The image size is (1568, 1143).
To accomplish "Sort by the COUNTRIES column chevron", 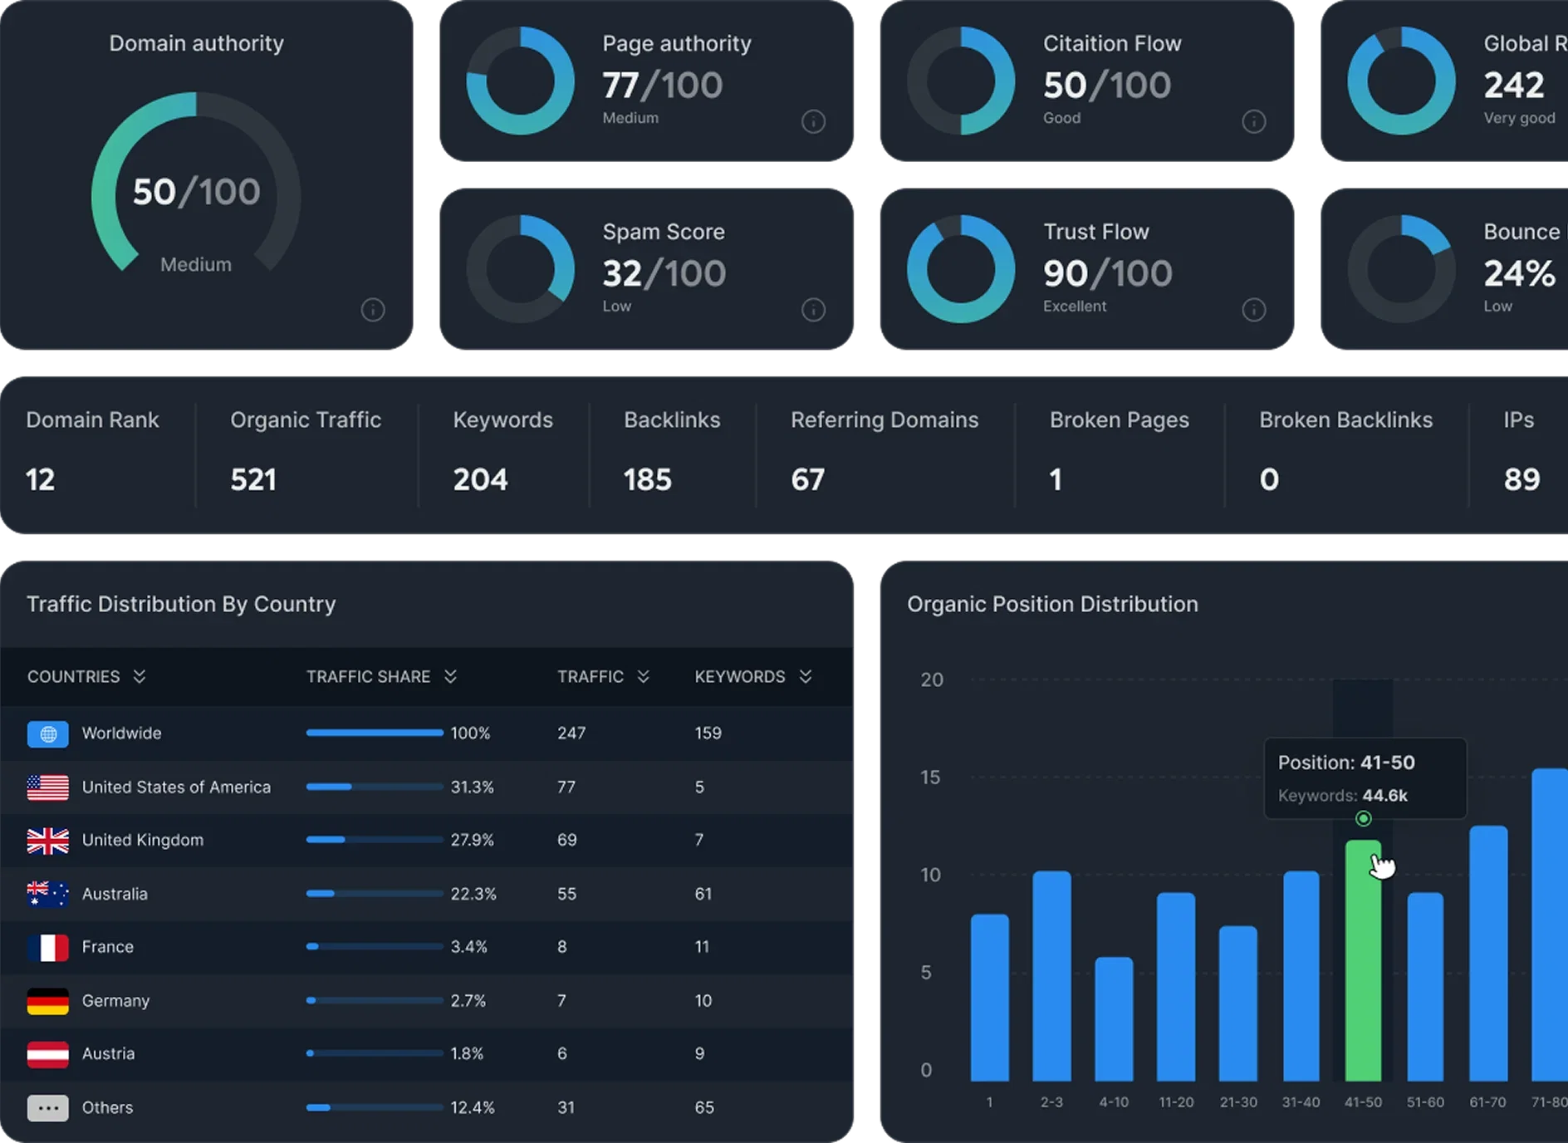I will tap(140, 676).
